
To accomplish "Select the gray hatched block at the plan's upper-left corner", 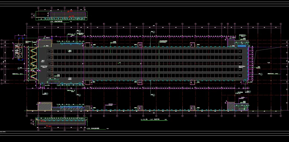I will coord(45,43).
